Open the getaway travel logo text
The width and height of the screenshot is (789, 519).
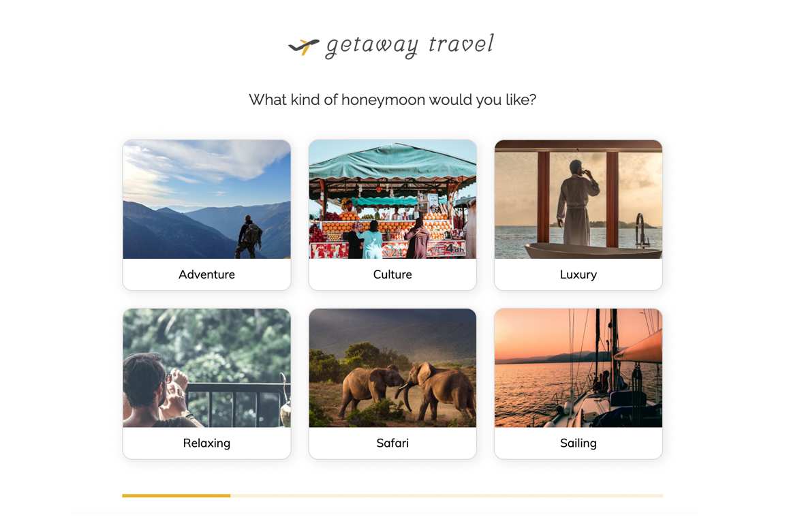tap(410, 46)
